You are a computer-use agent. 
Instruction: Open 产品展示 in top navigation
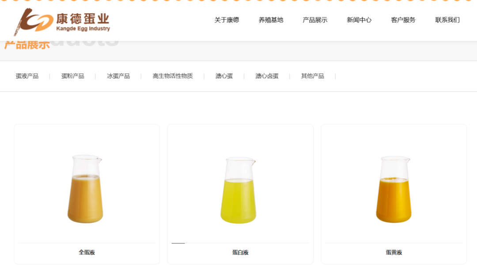(x=315, y=20)
